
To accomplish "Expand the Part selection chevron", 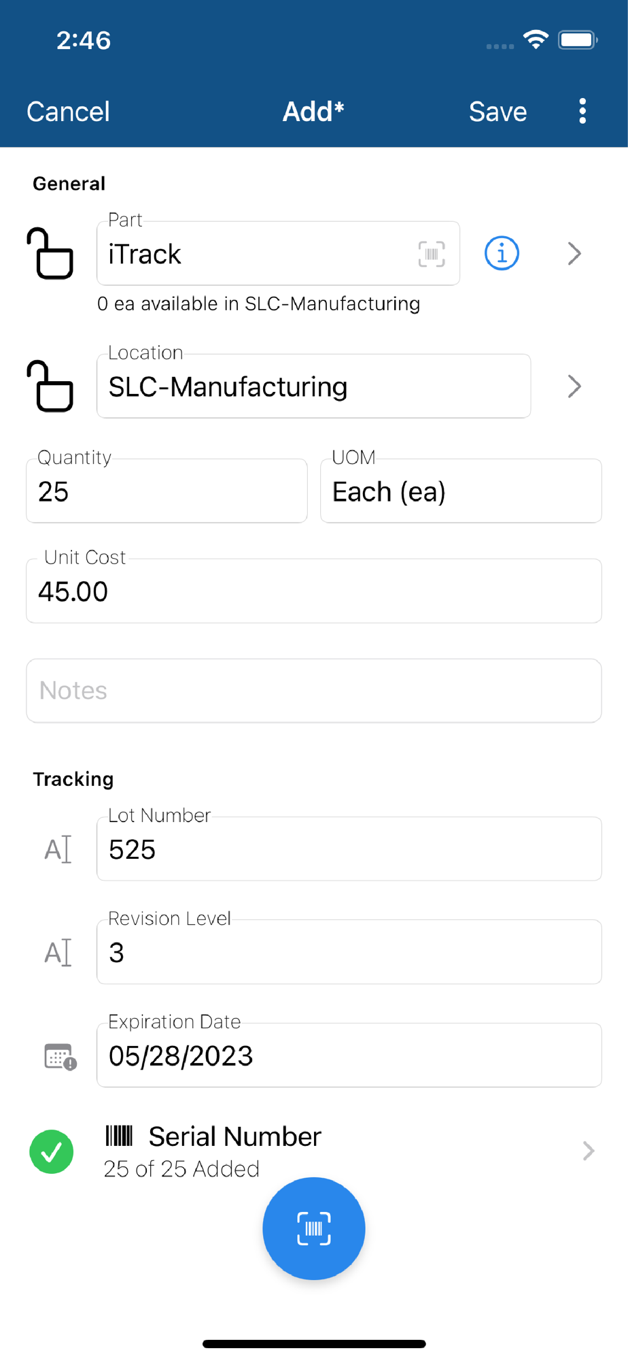I will pos(574,254).
